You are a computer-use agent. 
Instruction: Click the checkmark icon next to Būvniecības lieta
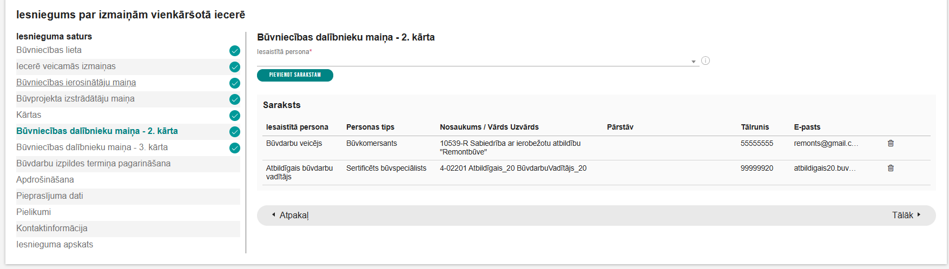click(235, 51)
